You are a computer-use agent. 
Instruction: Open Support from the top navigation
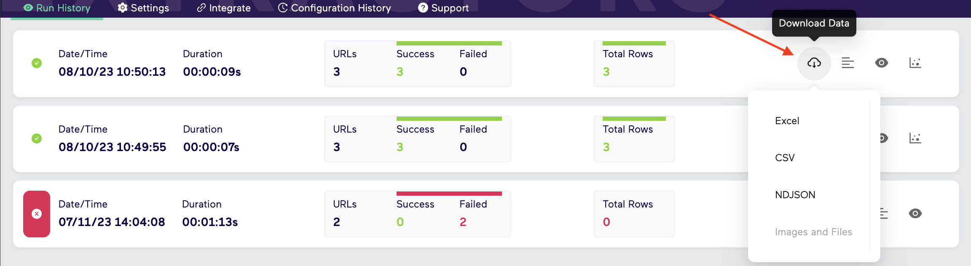pyautogui.click(x=443, y=8)
